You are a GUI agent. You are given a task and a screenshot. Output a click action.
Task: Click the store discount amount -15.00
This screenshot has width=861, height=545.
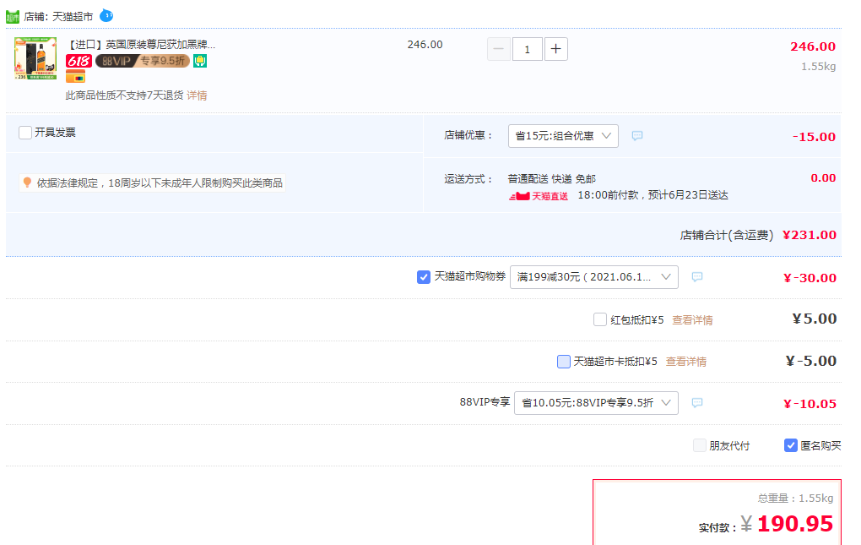[x=814, y=137]
